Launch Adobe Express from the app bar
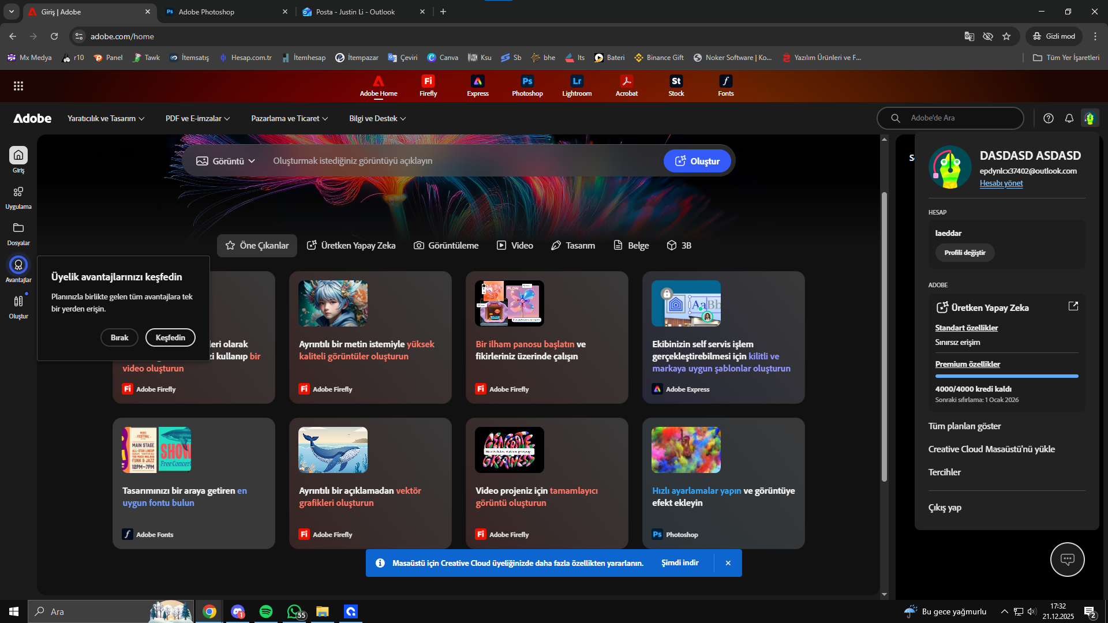1108x623 pixels. coord(478,86)
